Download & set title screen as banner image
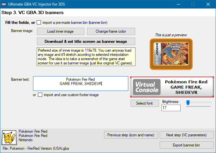This screenshot has height=153, width=216. click(x=86, y=42)
